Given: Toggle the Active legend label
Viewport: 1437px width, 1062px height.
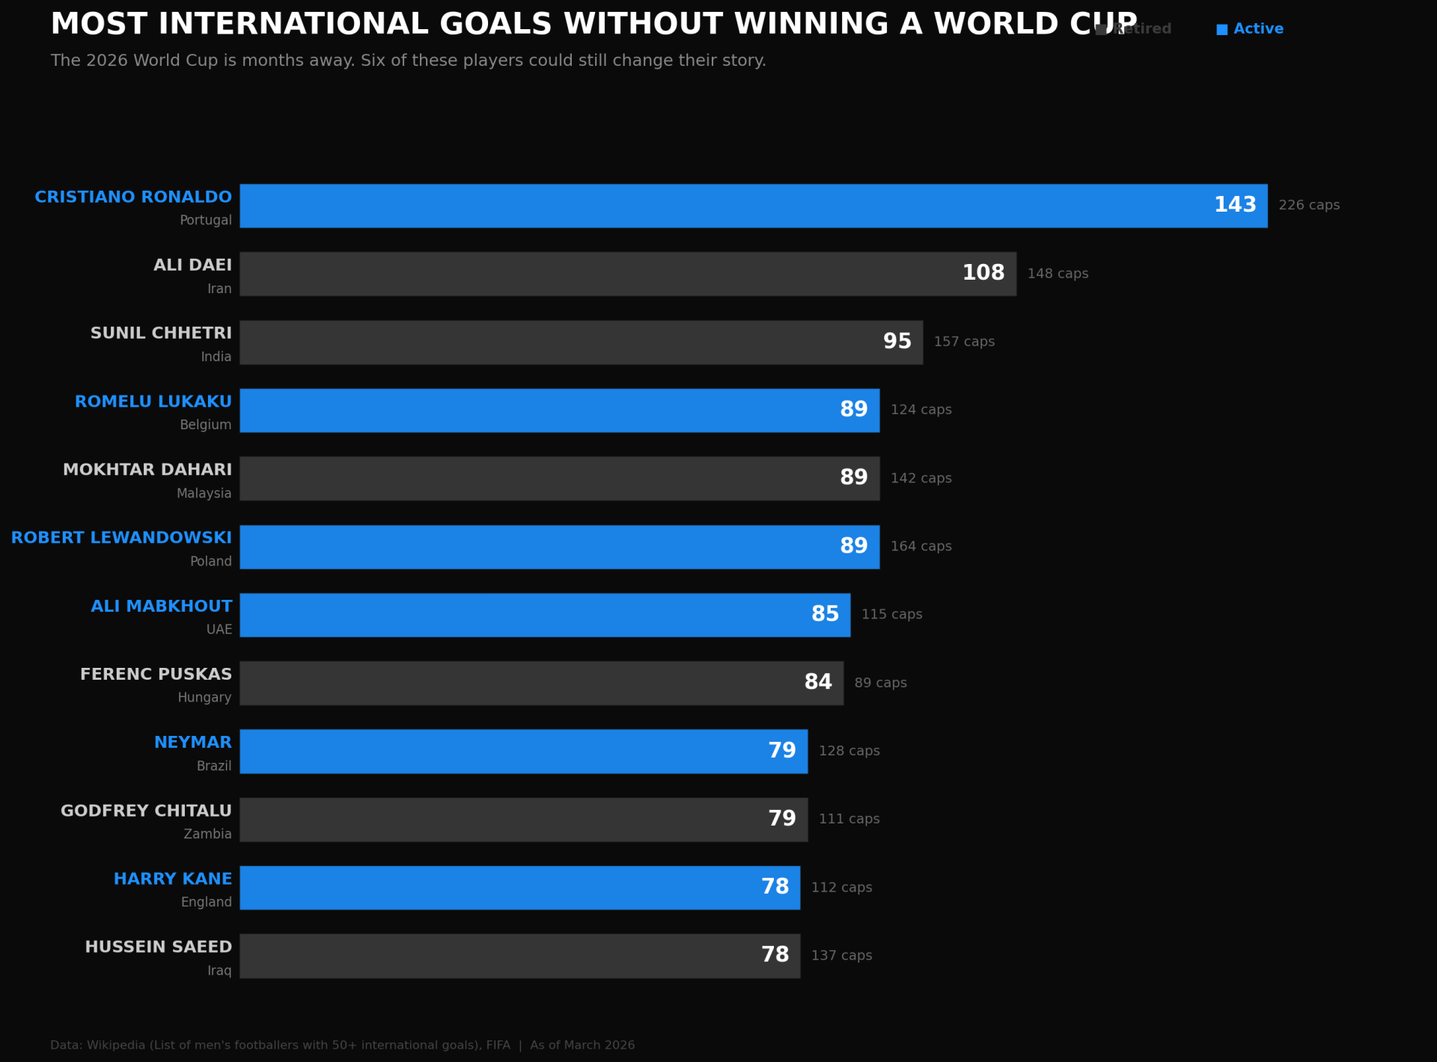Looking at the screenshot, I should [x=1258, y=29].
